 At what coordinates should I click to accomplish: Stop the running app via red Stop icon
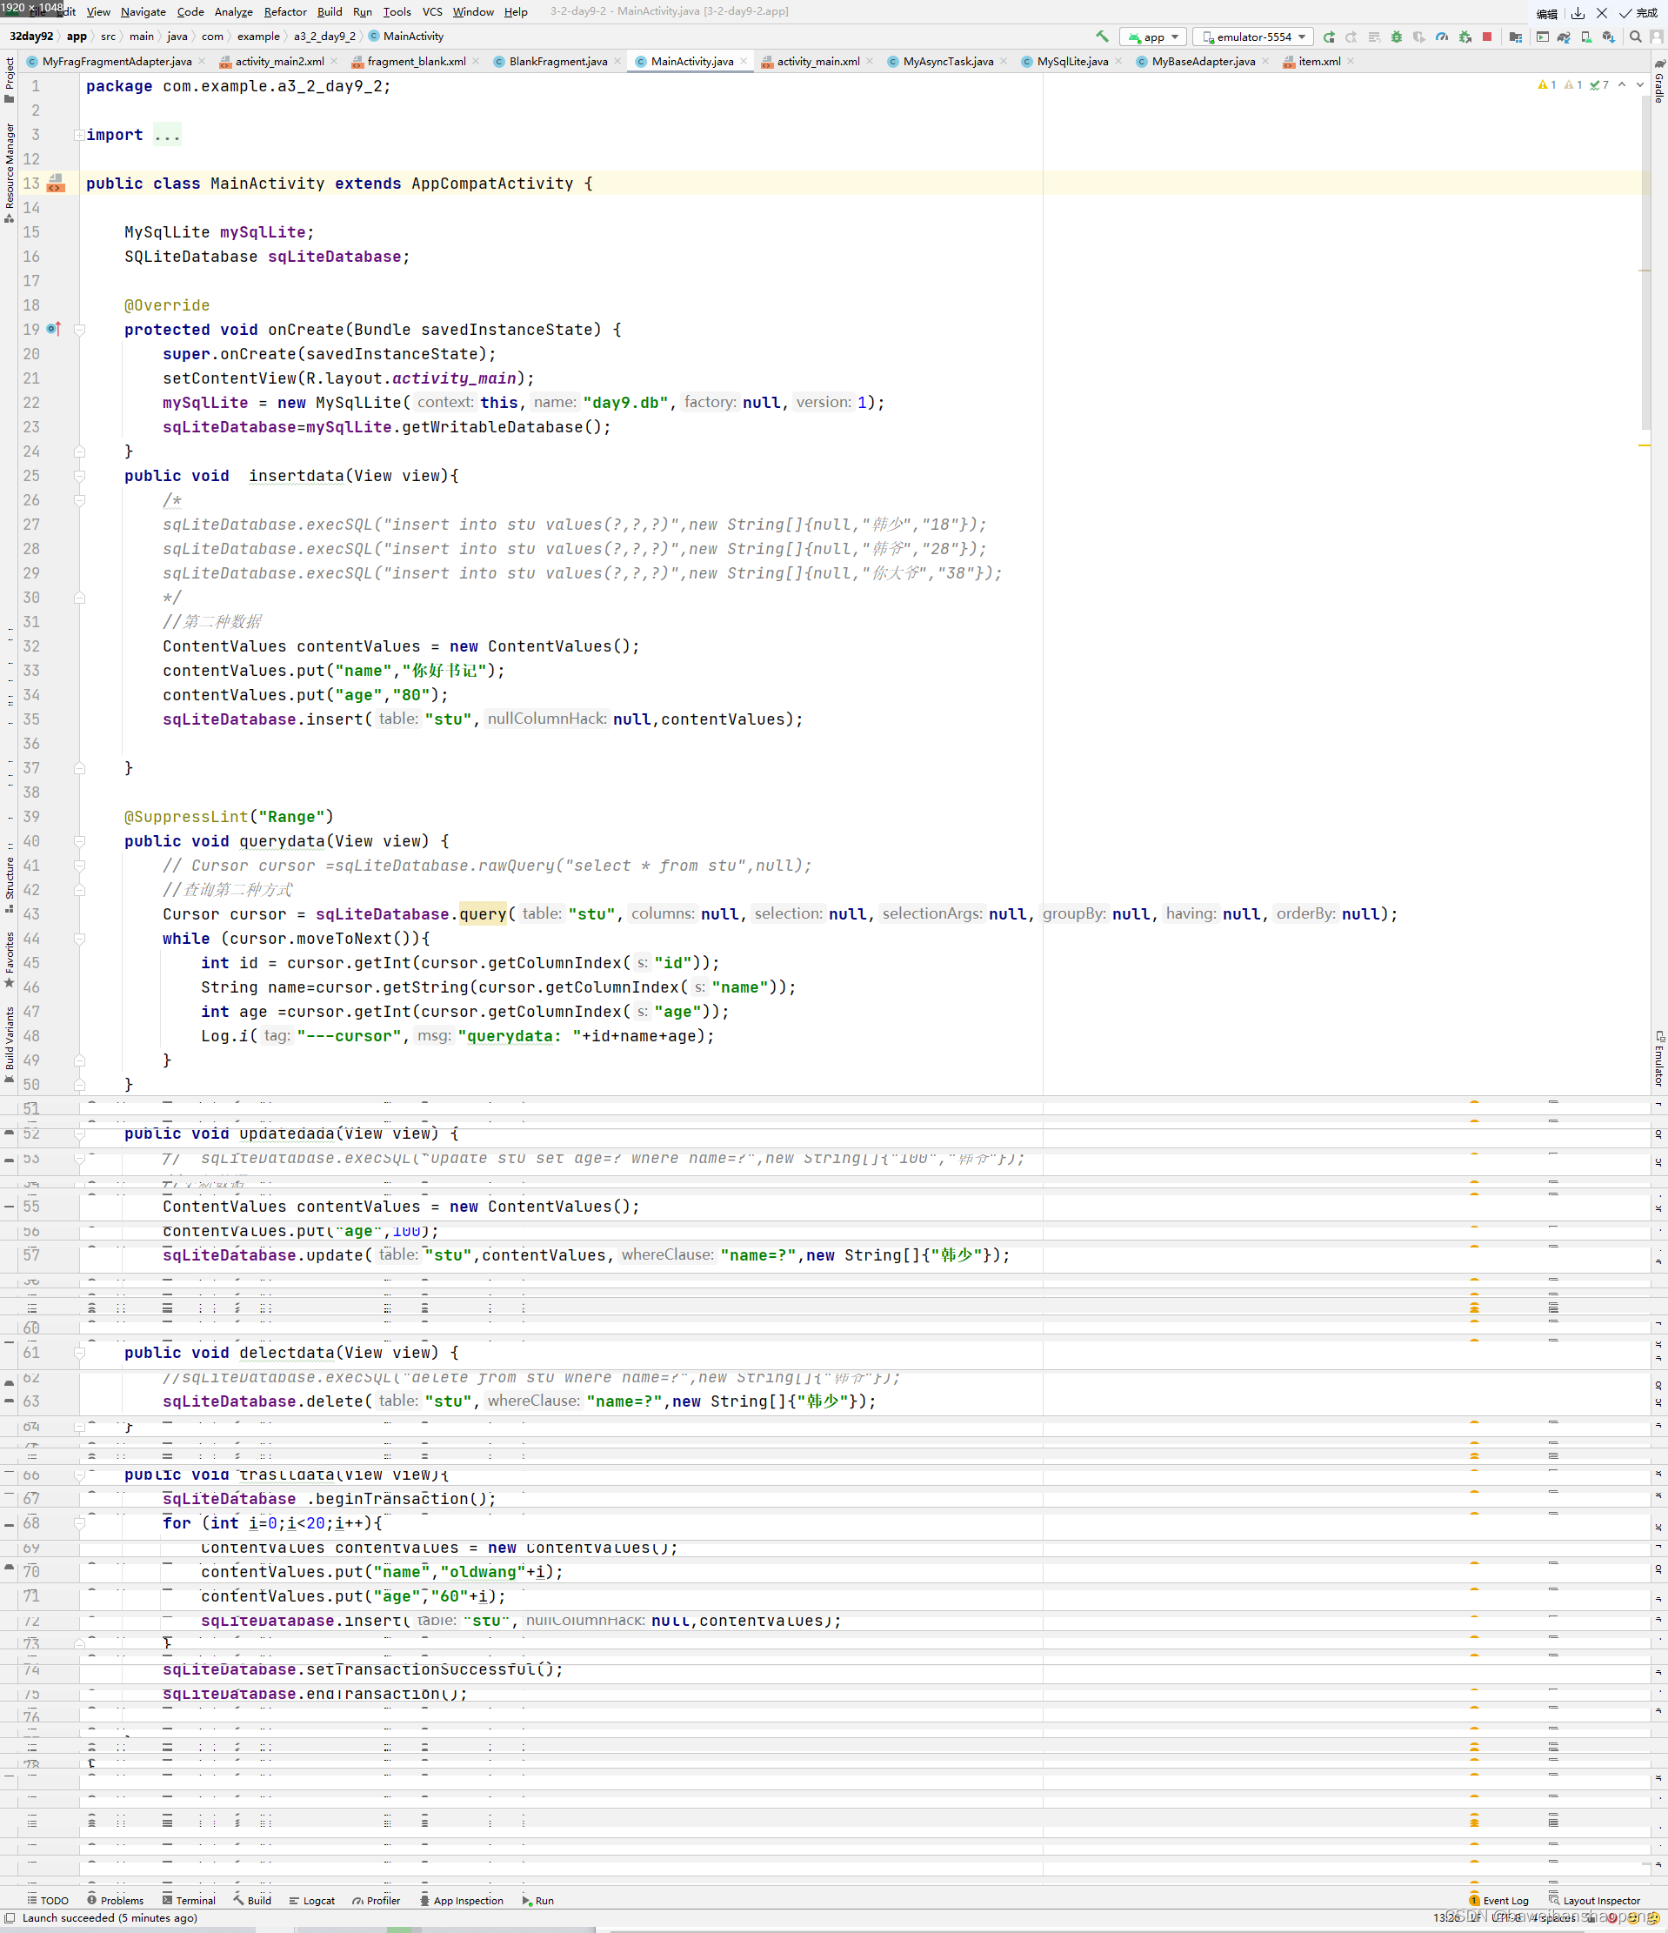pyautogui.click(x=1486, y=37)
